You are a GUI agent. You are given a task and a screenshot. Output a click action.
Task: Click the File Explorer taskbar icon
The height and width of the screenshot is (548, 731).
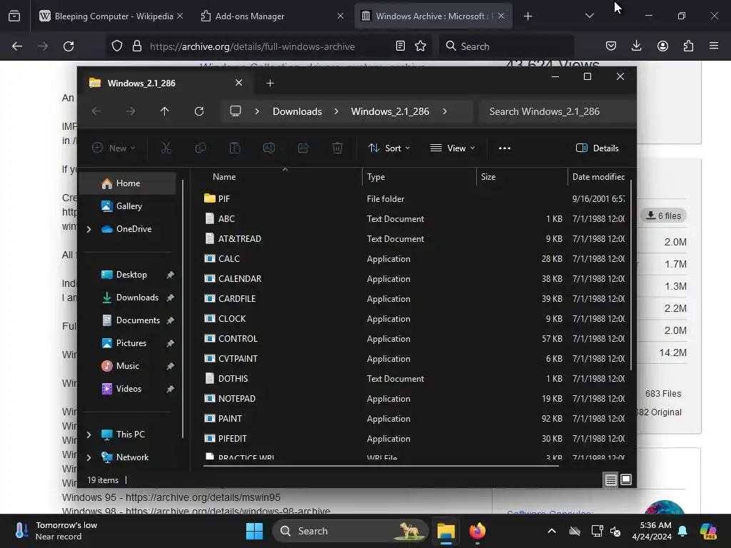446,531
